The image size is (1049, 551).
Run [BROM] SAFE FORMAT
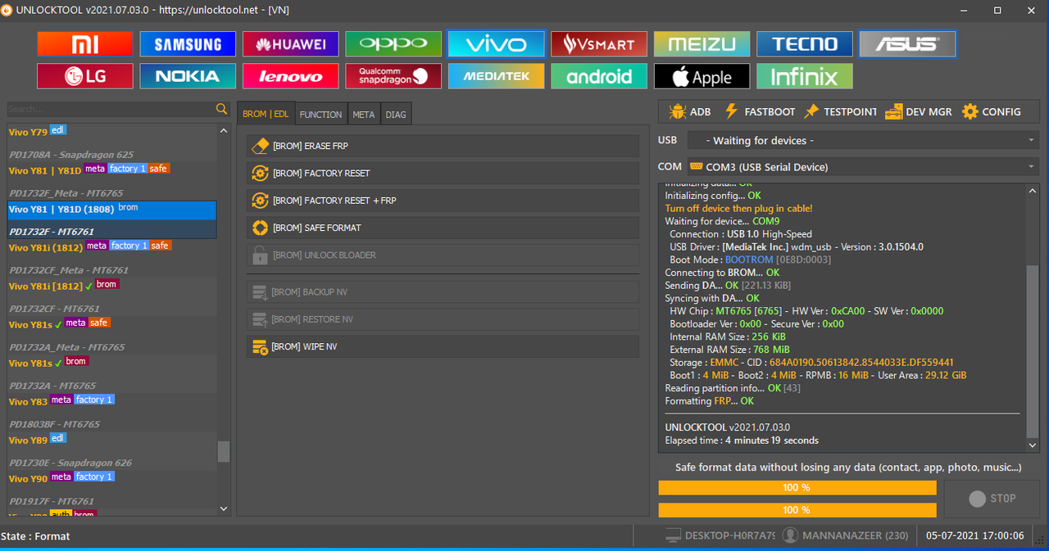pos(443,228)
